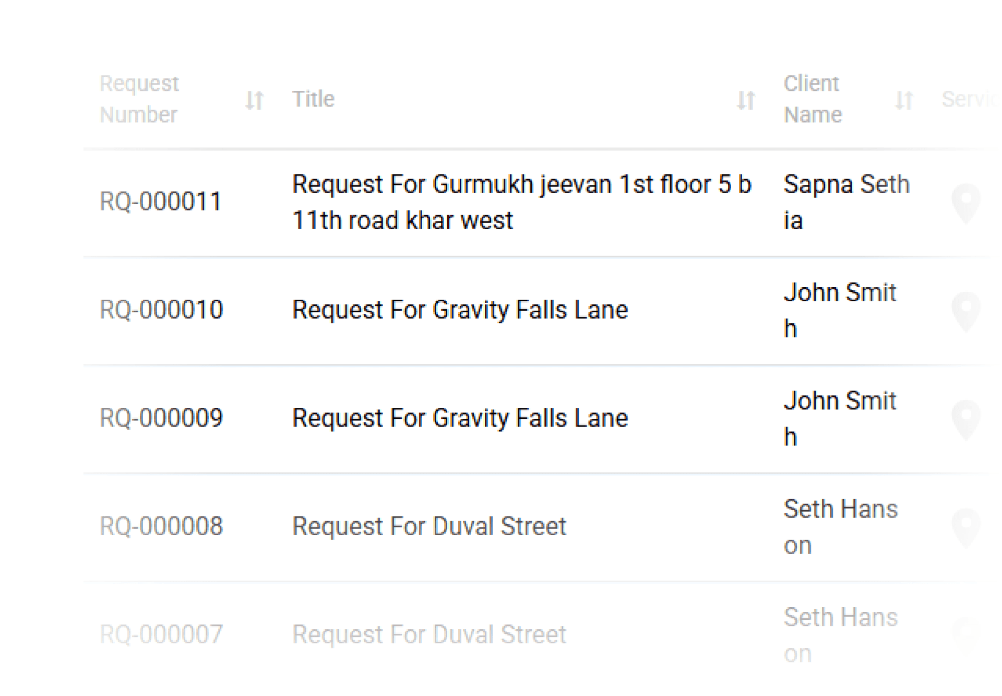This screenshot has width=1002, height=696.
Task: Sort by Client Name column arrows
Action: [904, 100]
